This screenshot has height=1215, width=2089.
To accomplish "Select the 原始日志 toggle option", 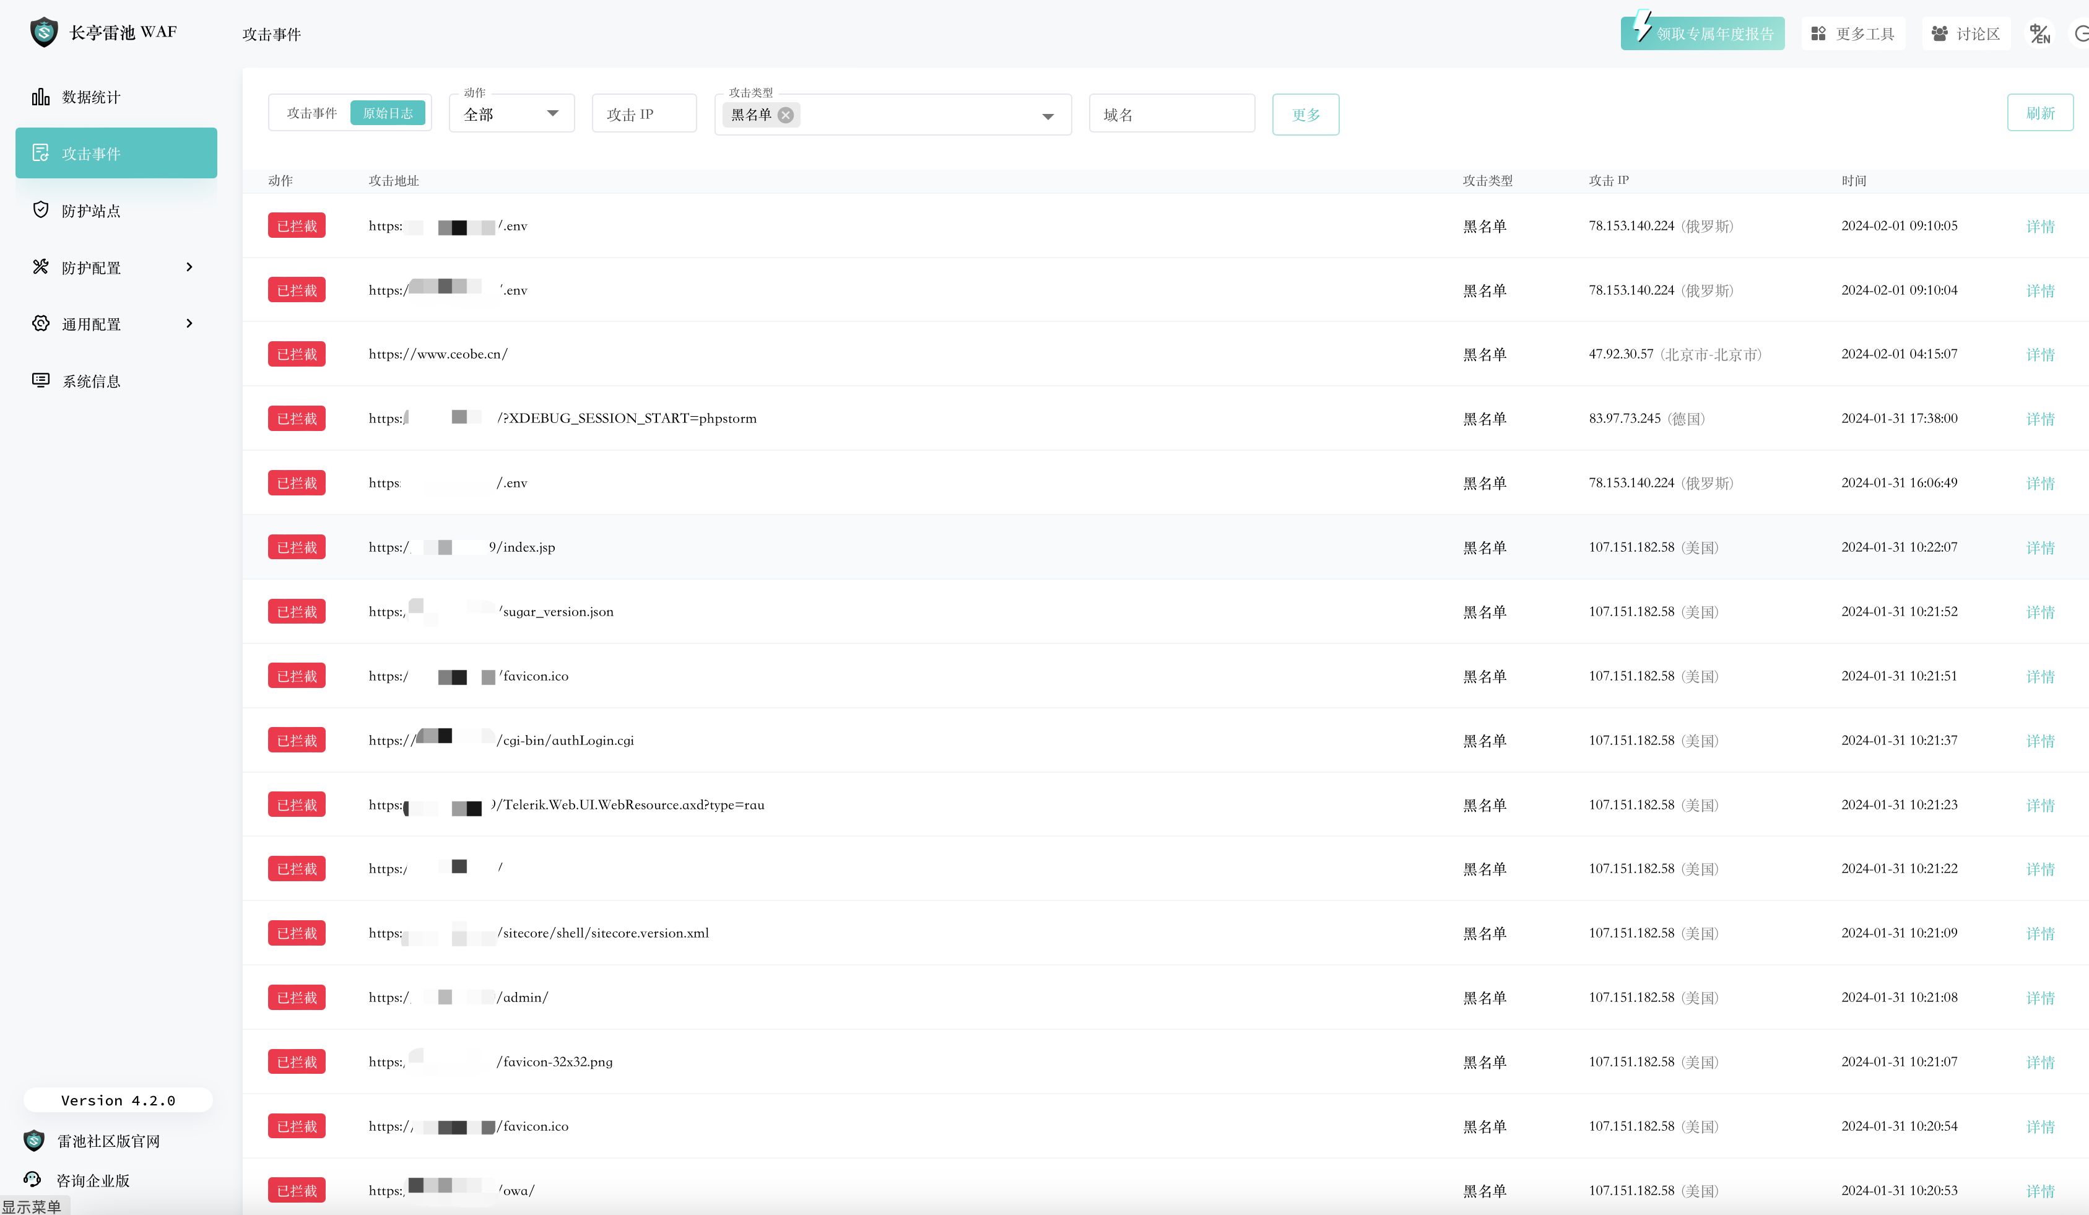I will click(x=387, y=113).
